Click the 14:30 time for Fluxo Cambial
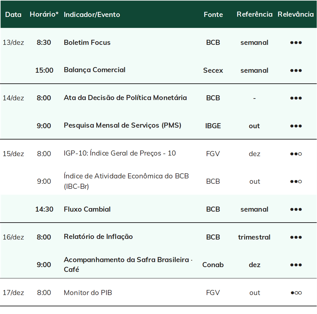The image size is (317, 314). [44, 209]
